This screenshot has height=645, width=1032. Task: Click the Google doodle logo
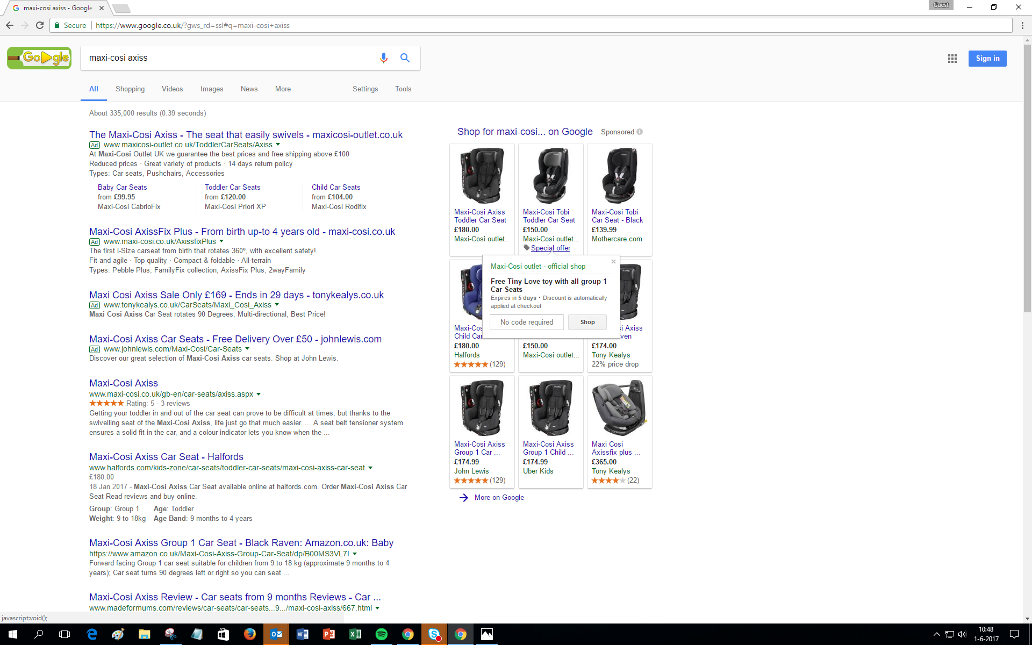39,58
